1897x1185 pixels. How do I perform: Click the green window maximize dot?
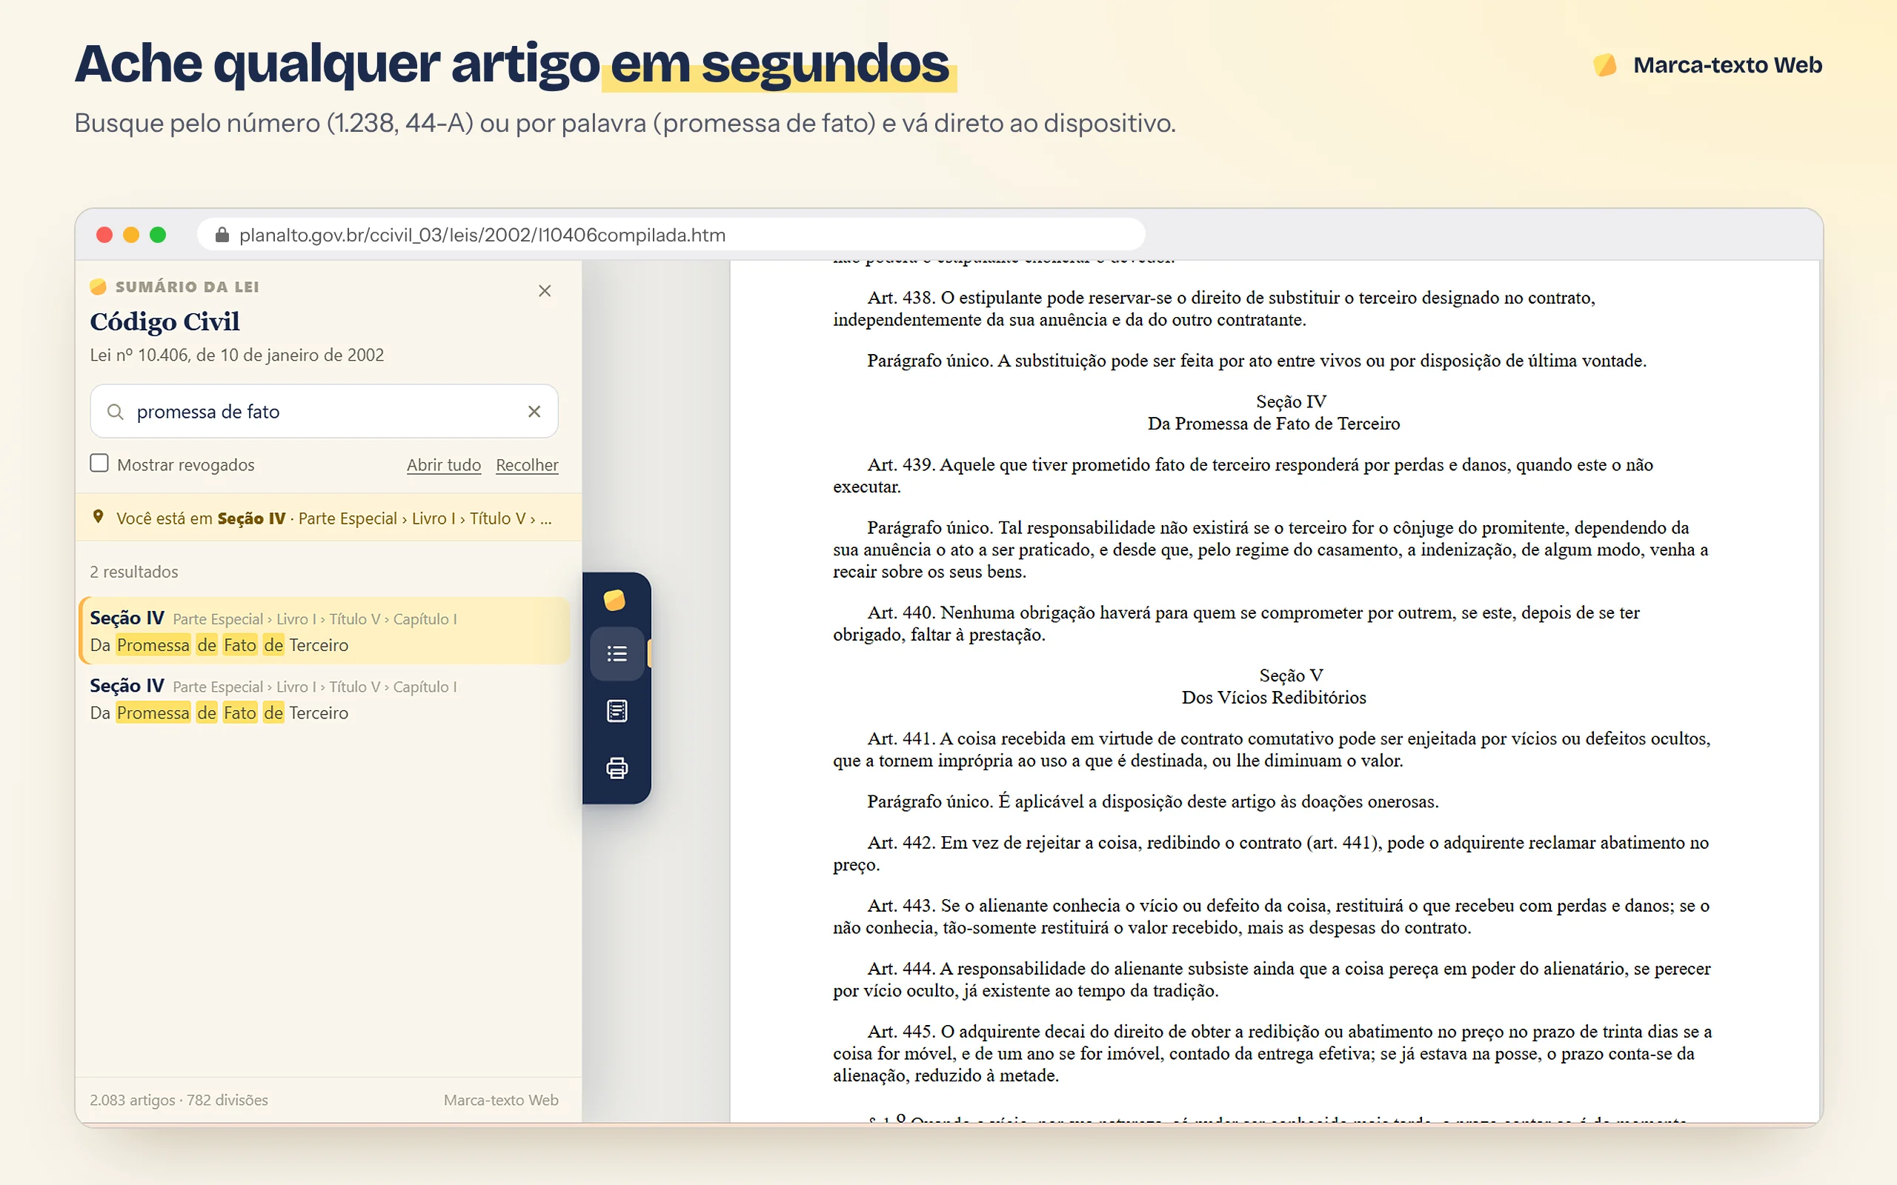pyautogui.click(x=158, y=234)
